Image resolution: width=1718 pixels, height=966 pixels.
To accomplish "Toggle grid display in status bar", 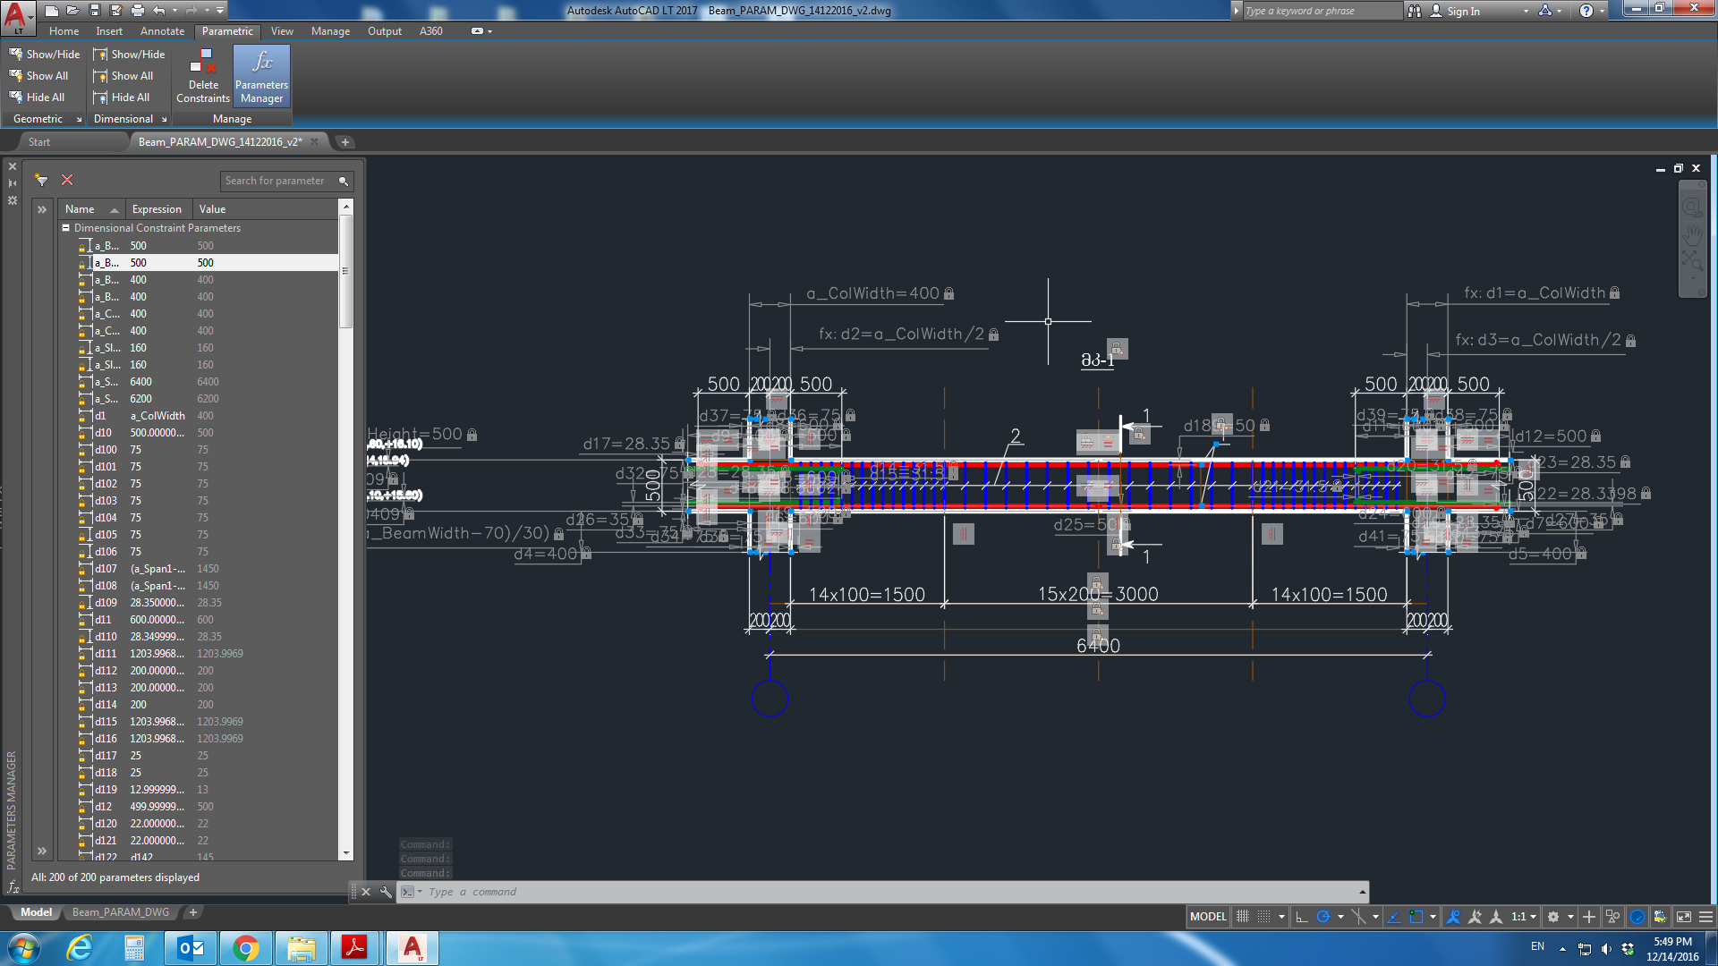I will click(x=1243, y=917).
